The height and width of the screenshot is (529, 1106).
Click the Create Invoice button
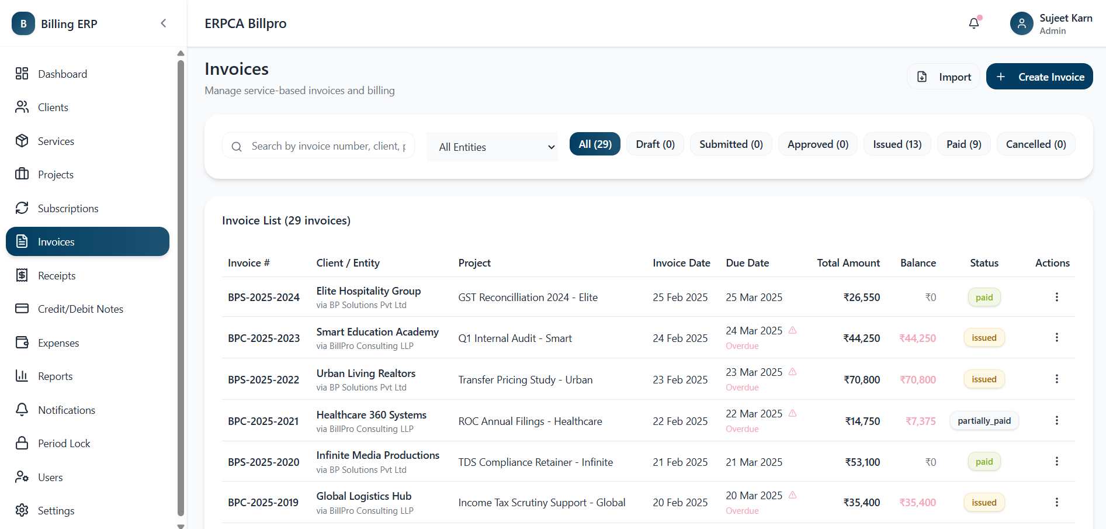point(1039,77)
